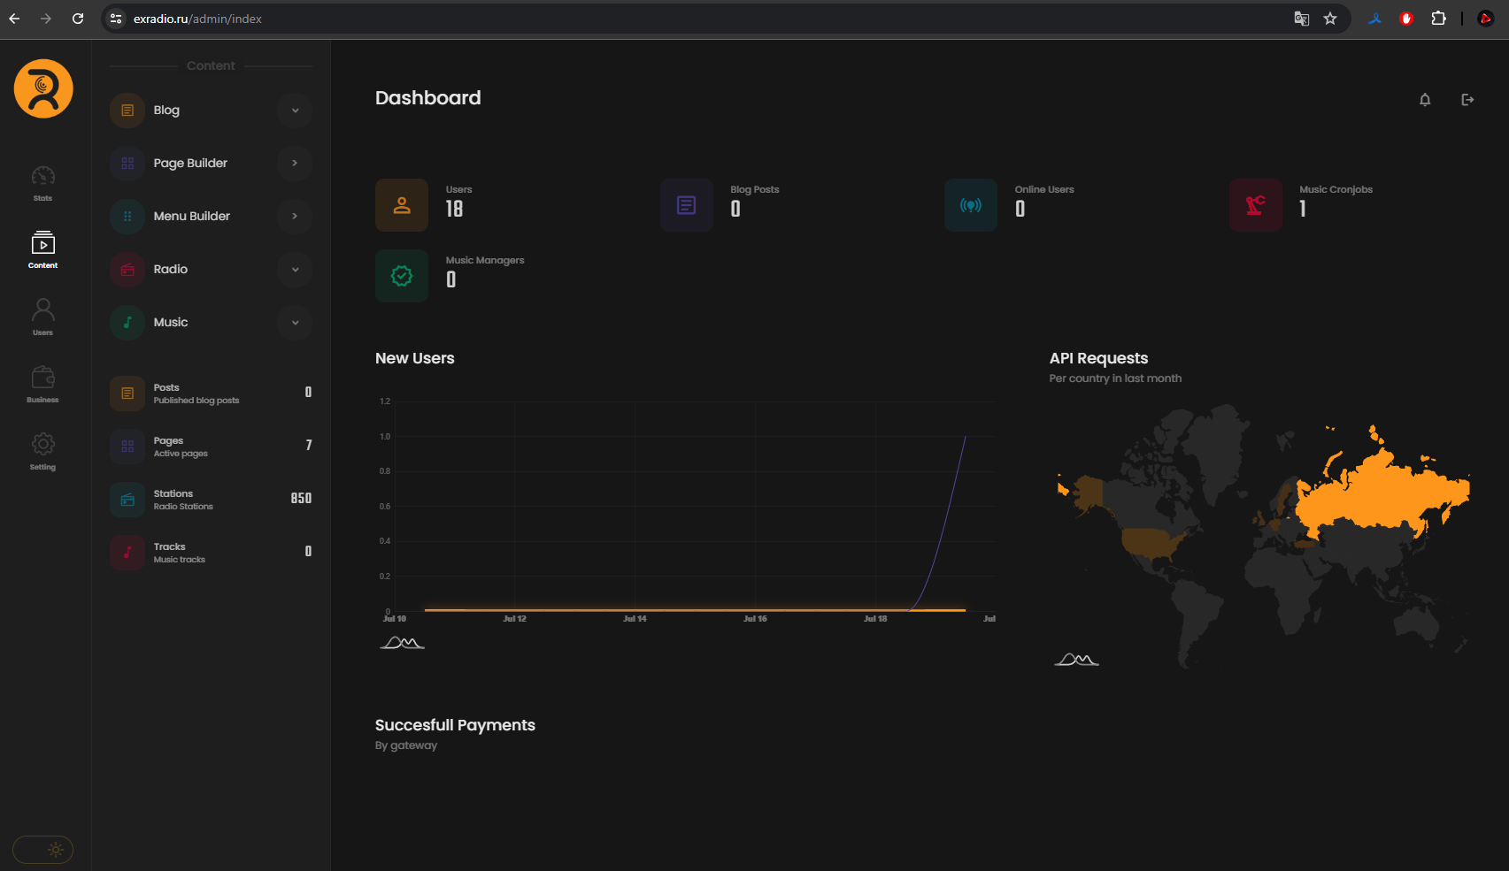Click the Posts stat icon
Screen dimensions: 1509x871
coord(127,393)
